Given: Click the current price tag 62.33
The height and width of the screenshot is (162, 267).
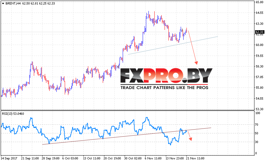Looking at the screenshot, I should click(x=260, y=32).
